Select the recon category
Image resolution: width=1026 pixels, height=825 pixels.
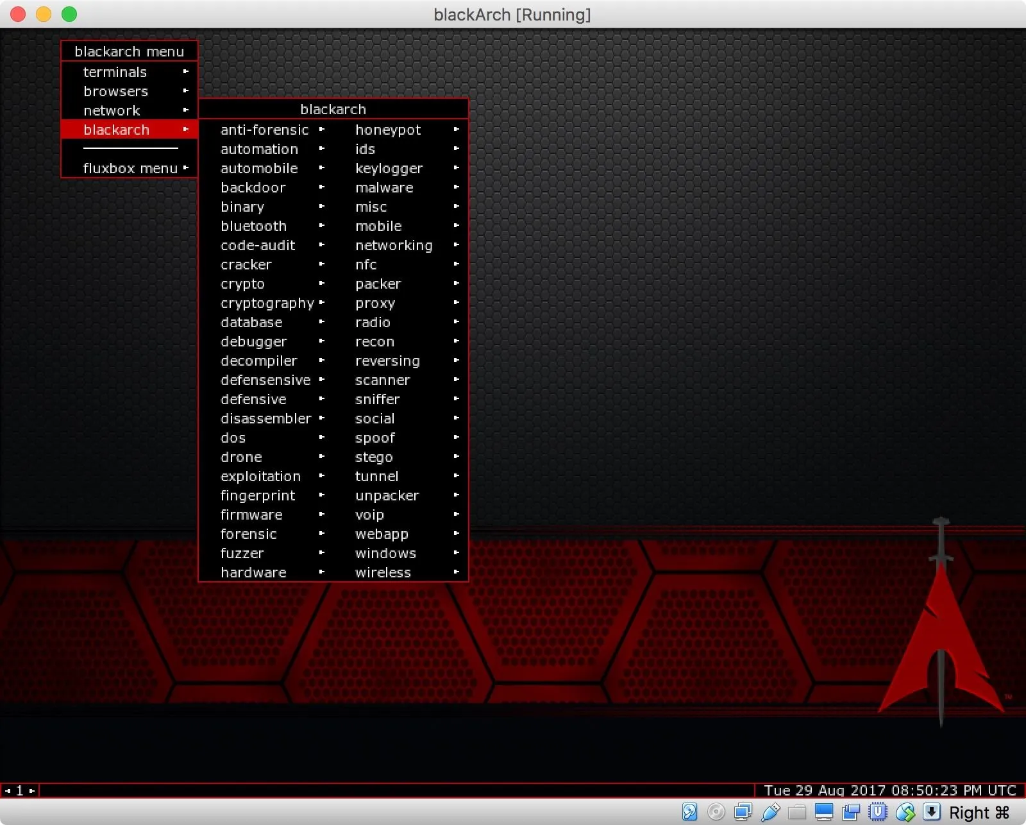click(x=401, y=341)
